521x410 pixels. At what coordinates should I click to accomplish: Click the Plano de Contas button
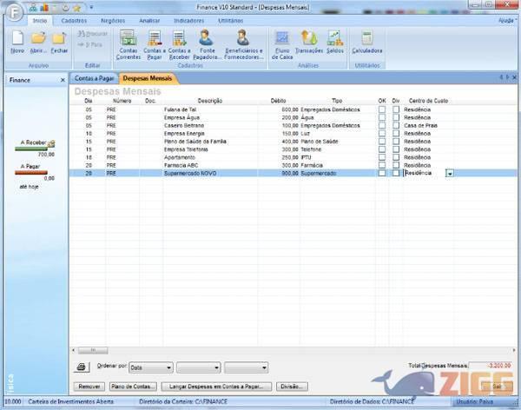[133, 387]
